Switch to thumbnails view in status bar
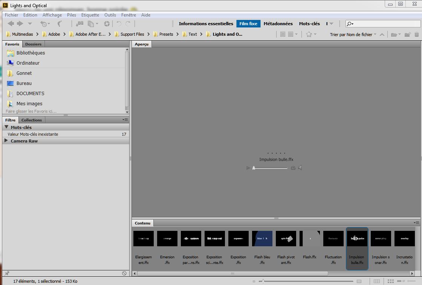422x285 pixels. click(391, 281)
